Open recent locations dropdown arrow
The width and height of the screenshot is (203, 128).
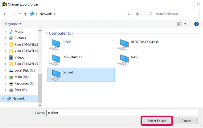(x=20, y=14)
